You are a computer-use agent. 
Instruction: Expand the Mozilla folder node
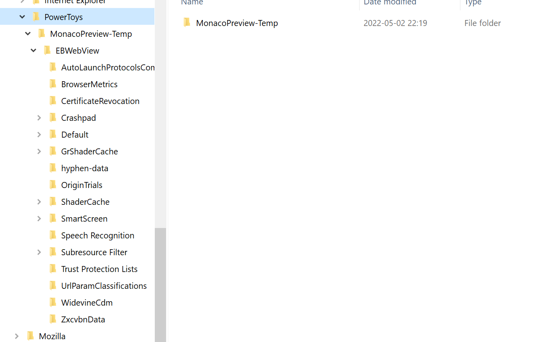click(x=17, y=336)
